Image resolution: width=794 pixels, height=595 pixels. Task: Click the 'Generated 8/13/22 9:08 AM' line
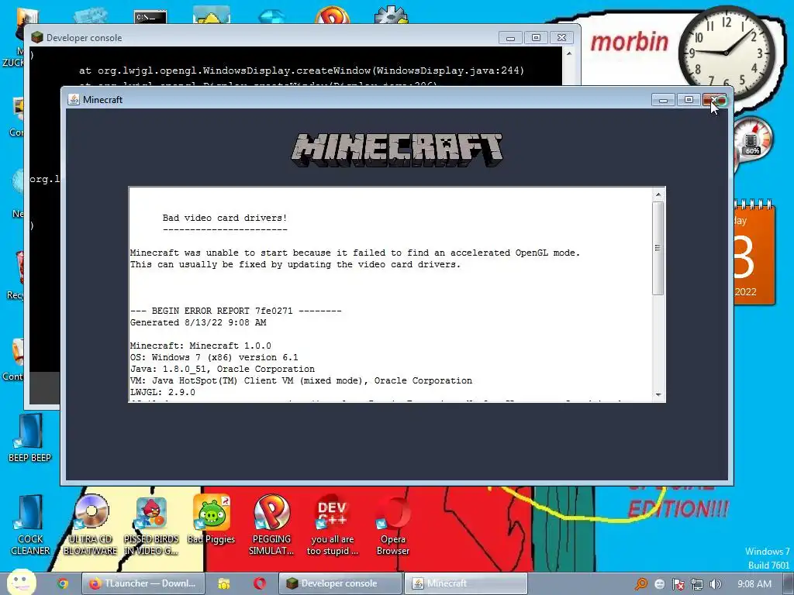tap(198, 322)
